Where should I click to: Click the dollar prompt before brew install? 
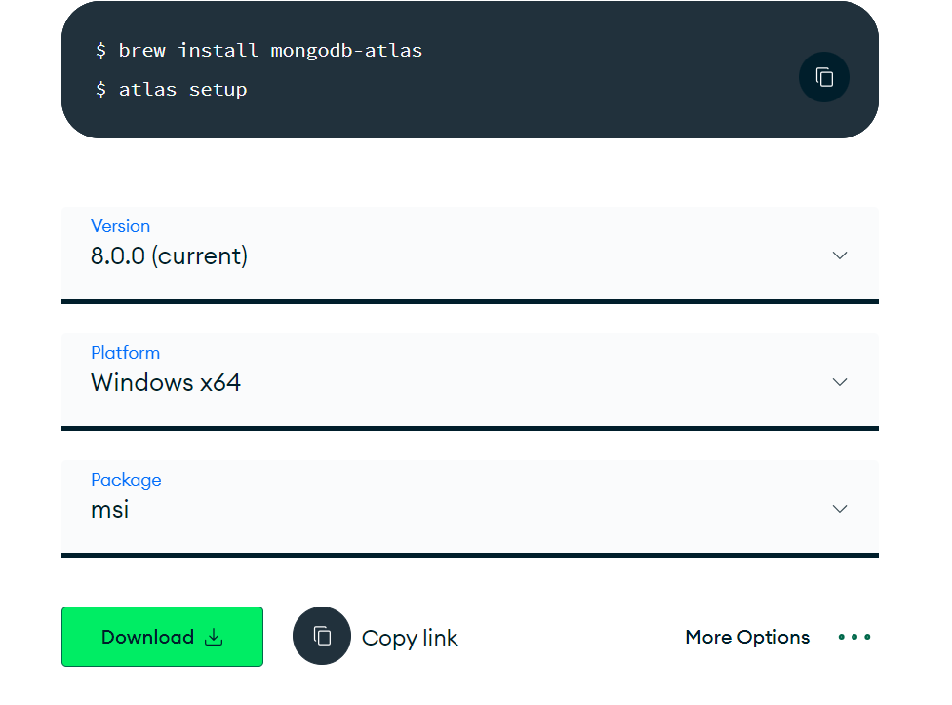click(x=100, y=50)
